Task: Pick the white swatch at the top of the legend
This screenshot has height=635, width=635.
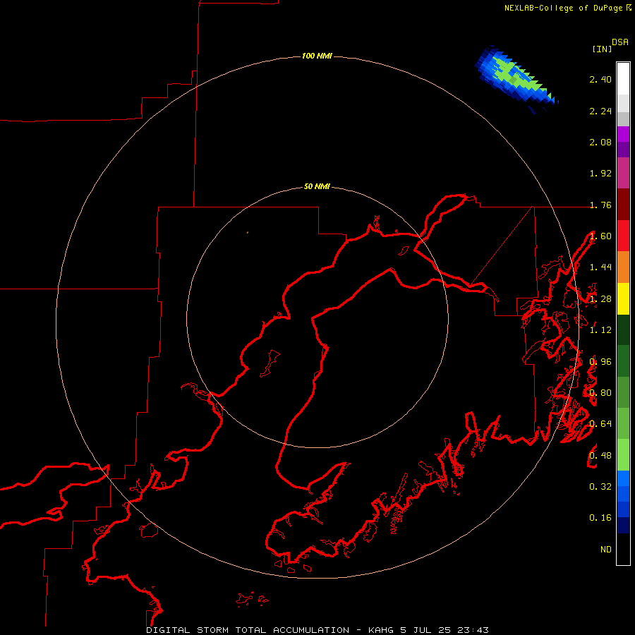Action: click(623, 78)
